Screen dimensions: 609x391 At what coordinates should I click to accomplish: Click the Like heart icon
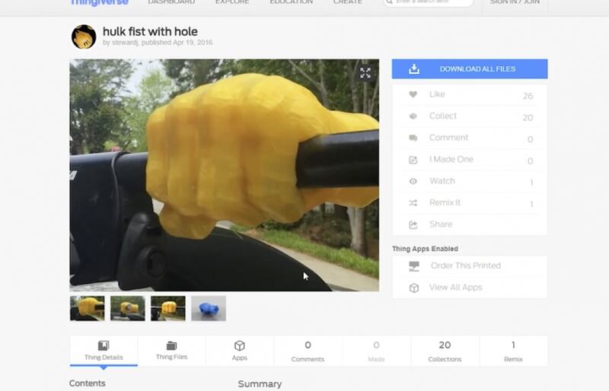[x=413, y=94]
